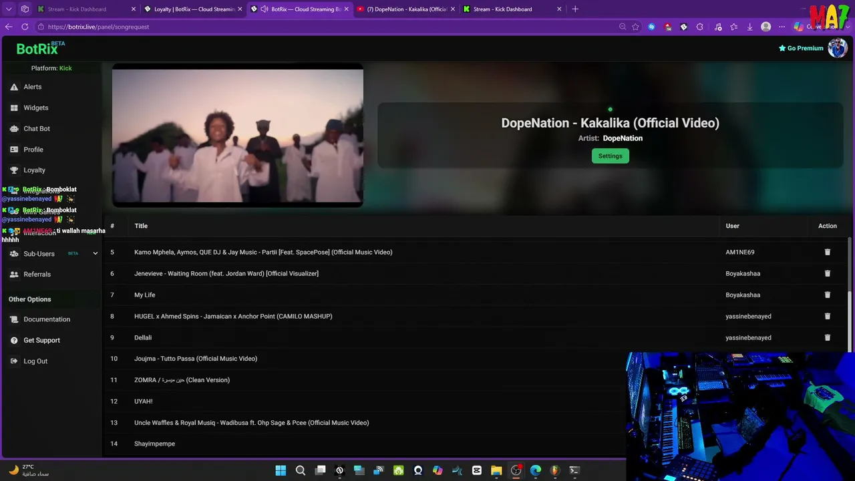The width and height of the screenshot is (855, 481).
Task: Select the Sub-Users sidebar item
Action: 39,254
